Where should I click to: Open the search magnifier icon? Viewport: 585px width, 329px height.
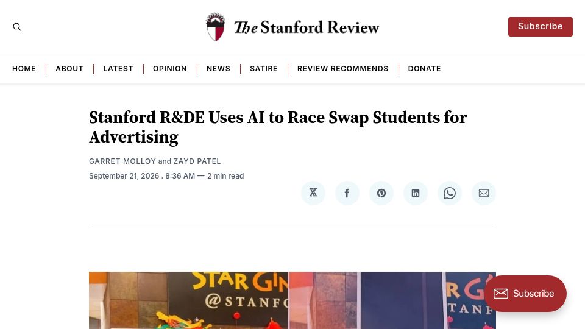[17, 27]
